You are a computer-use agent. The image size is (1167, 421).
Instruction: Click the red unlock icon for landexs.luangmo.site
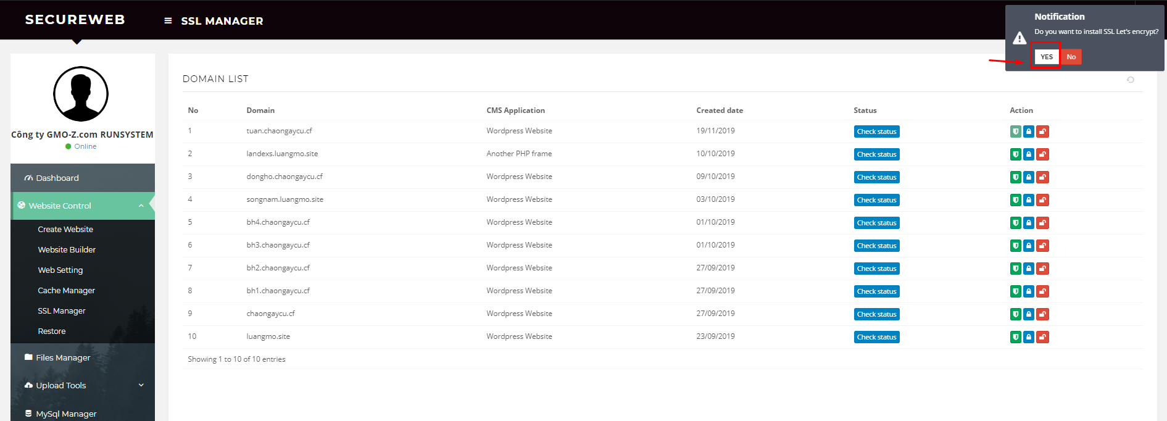[x=1042, y=154]
